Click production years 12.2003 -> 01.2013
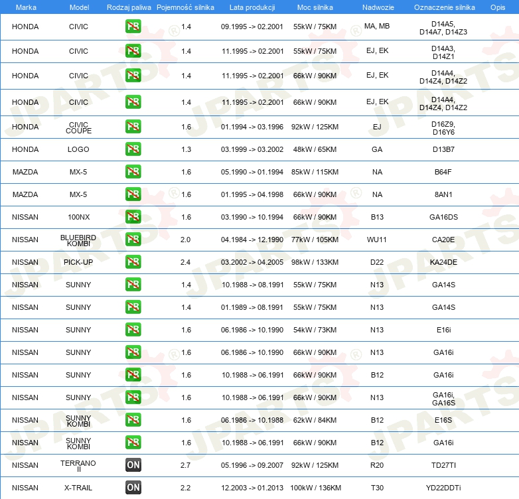The height and width of the screenshot is (499, 519). [x=252, y=488]
